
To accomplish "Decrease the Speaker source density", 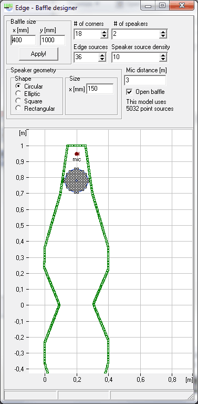I will pos(163,59).
